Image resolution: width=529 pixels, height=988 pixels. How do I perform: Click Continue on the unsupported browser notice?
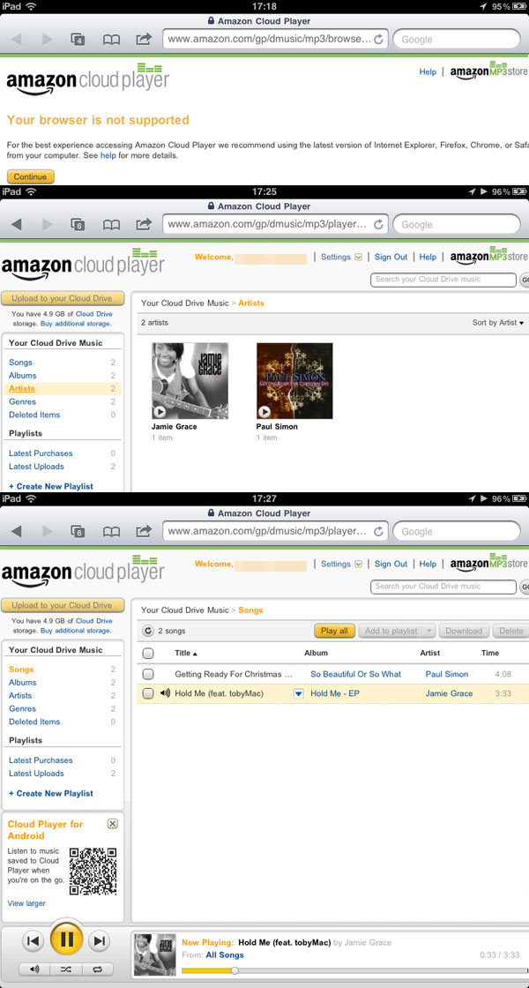31,176
